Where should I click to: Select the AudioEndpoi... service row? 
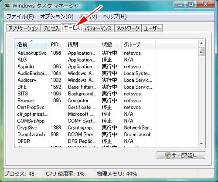click(x=85, y=73)
